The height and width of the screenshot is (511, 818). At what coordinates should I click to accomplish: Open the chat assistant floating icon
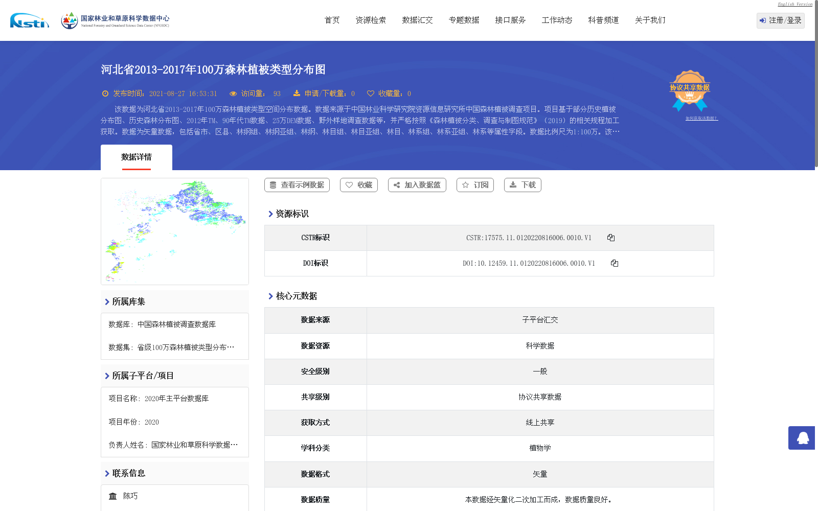[802, 438]
